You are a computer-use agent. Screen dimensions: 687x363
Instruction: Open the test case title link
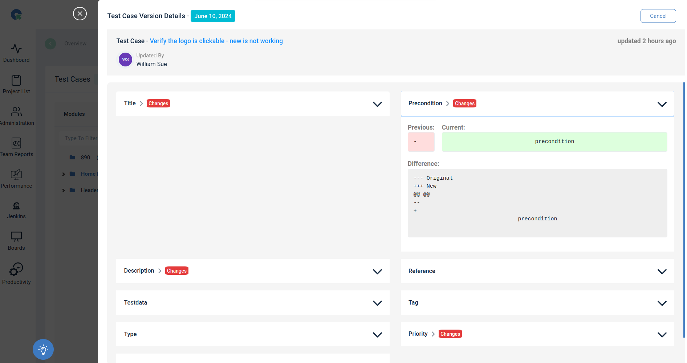[216, 41]
